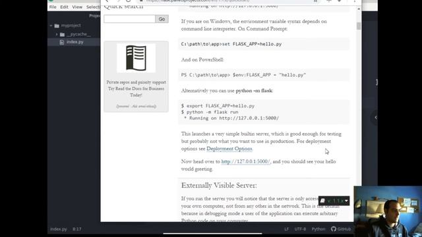Image resolution: width=422 pixels, height=237 pixels.
Task: Open the v: 1.1.x version dropdown
Action: (334, 201)
